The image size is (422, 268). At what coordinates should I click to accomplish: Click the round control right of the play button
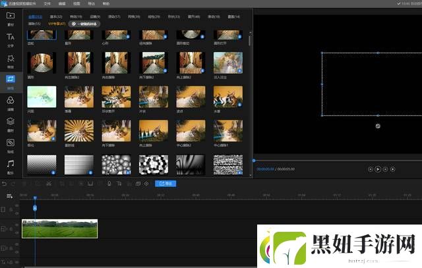(x=385, y=169)
